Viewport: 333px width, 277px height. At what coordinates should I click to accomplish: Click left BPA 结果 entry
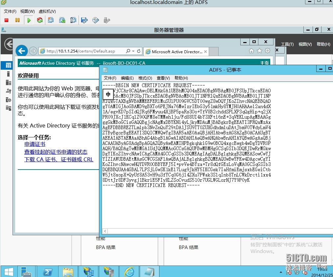(x=106, y=247)
